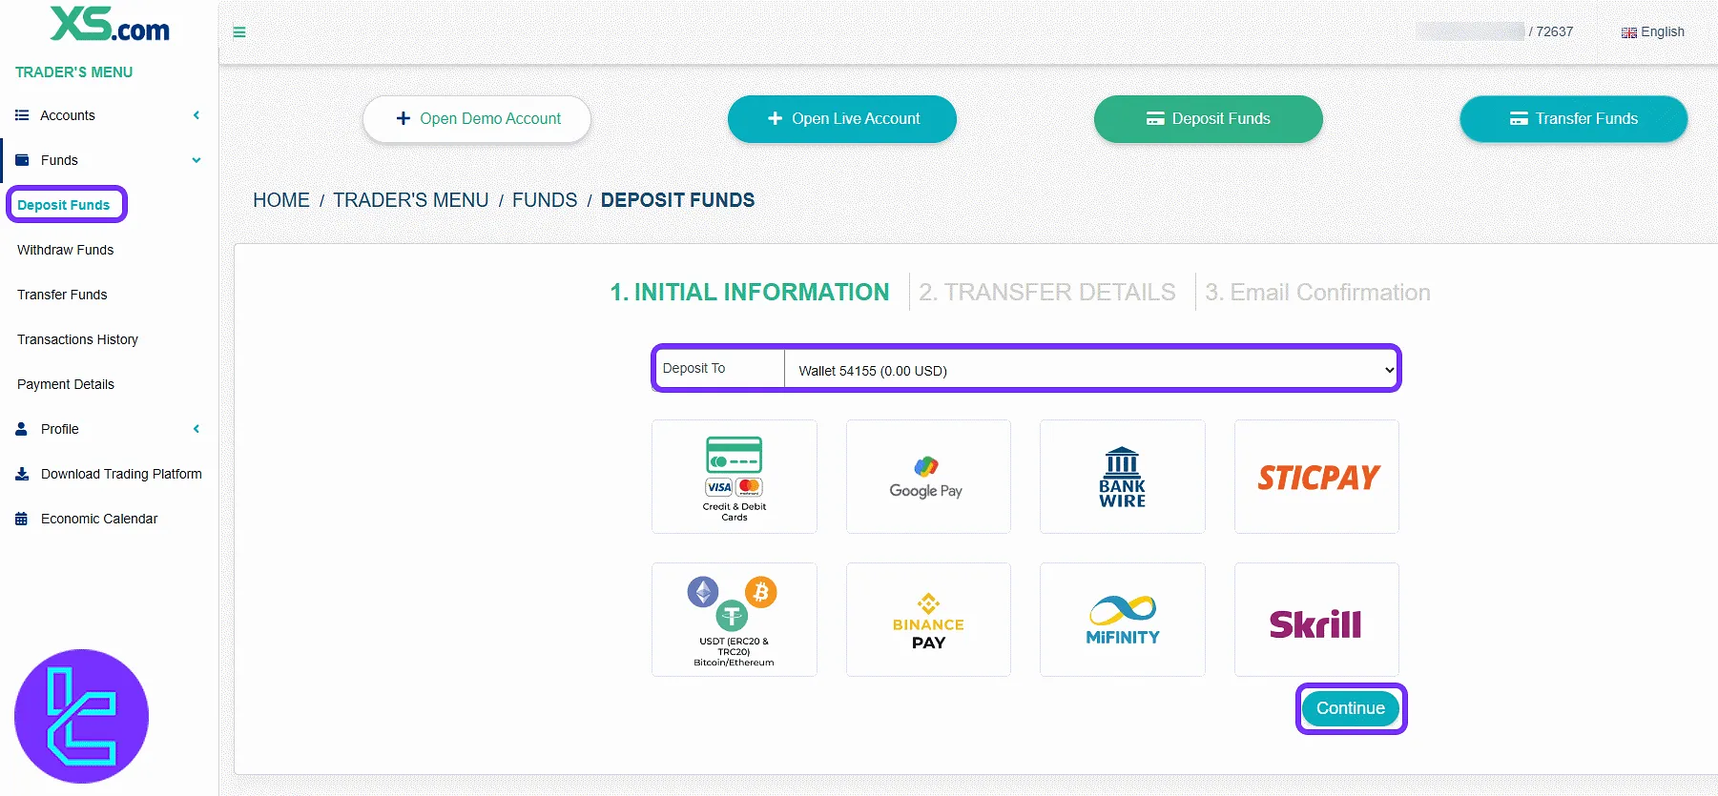The image size is (1718, 796).
Task: Click the Open Live Account button
Action: [x=842, y=119]
